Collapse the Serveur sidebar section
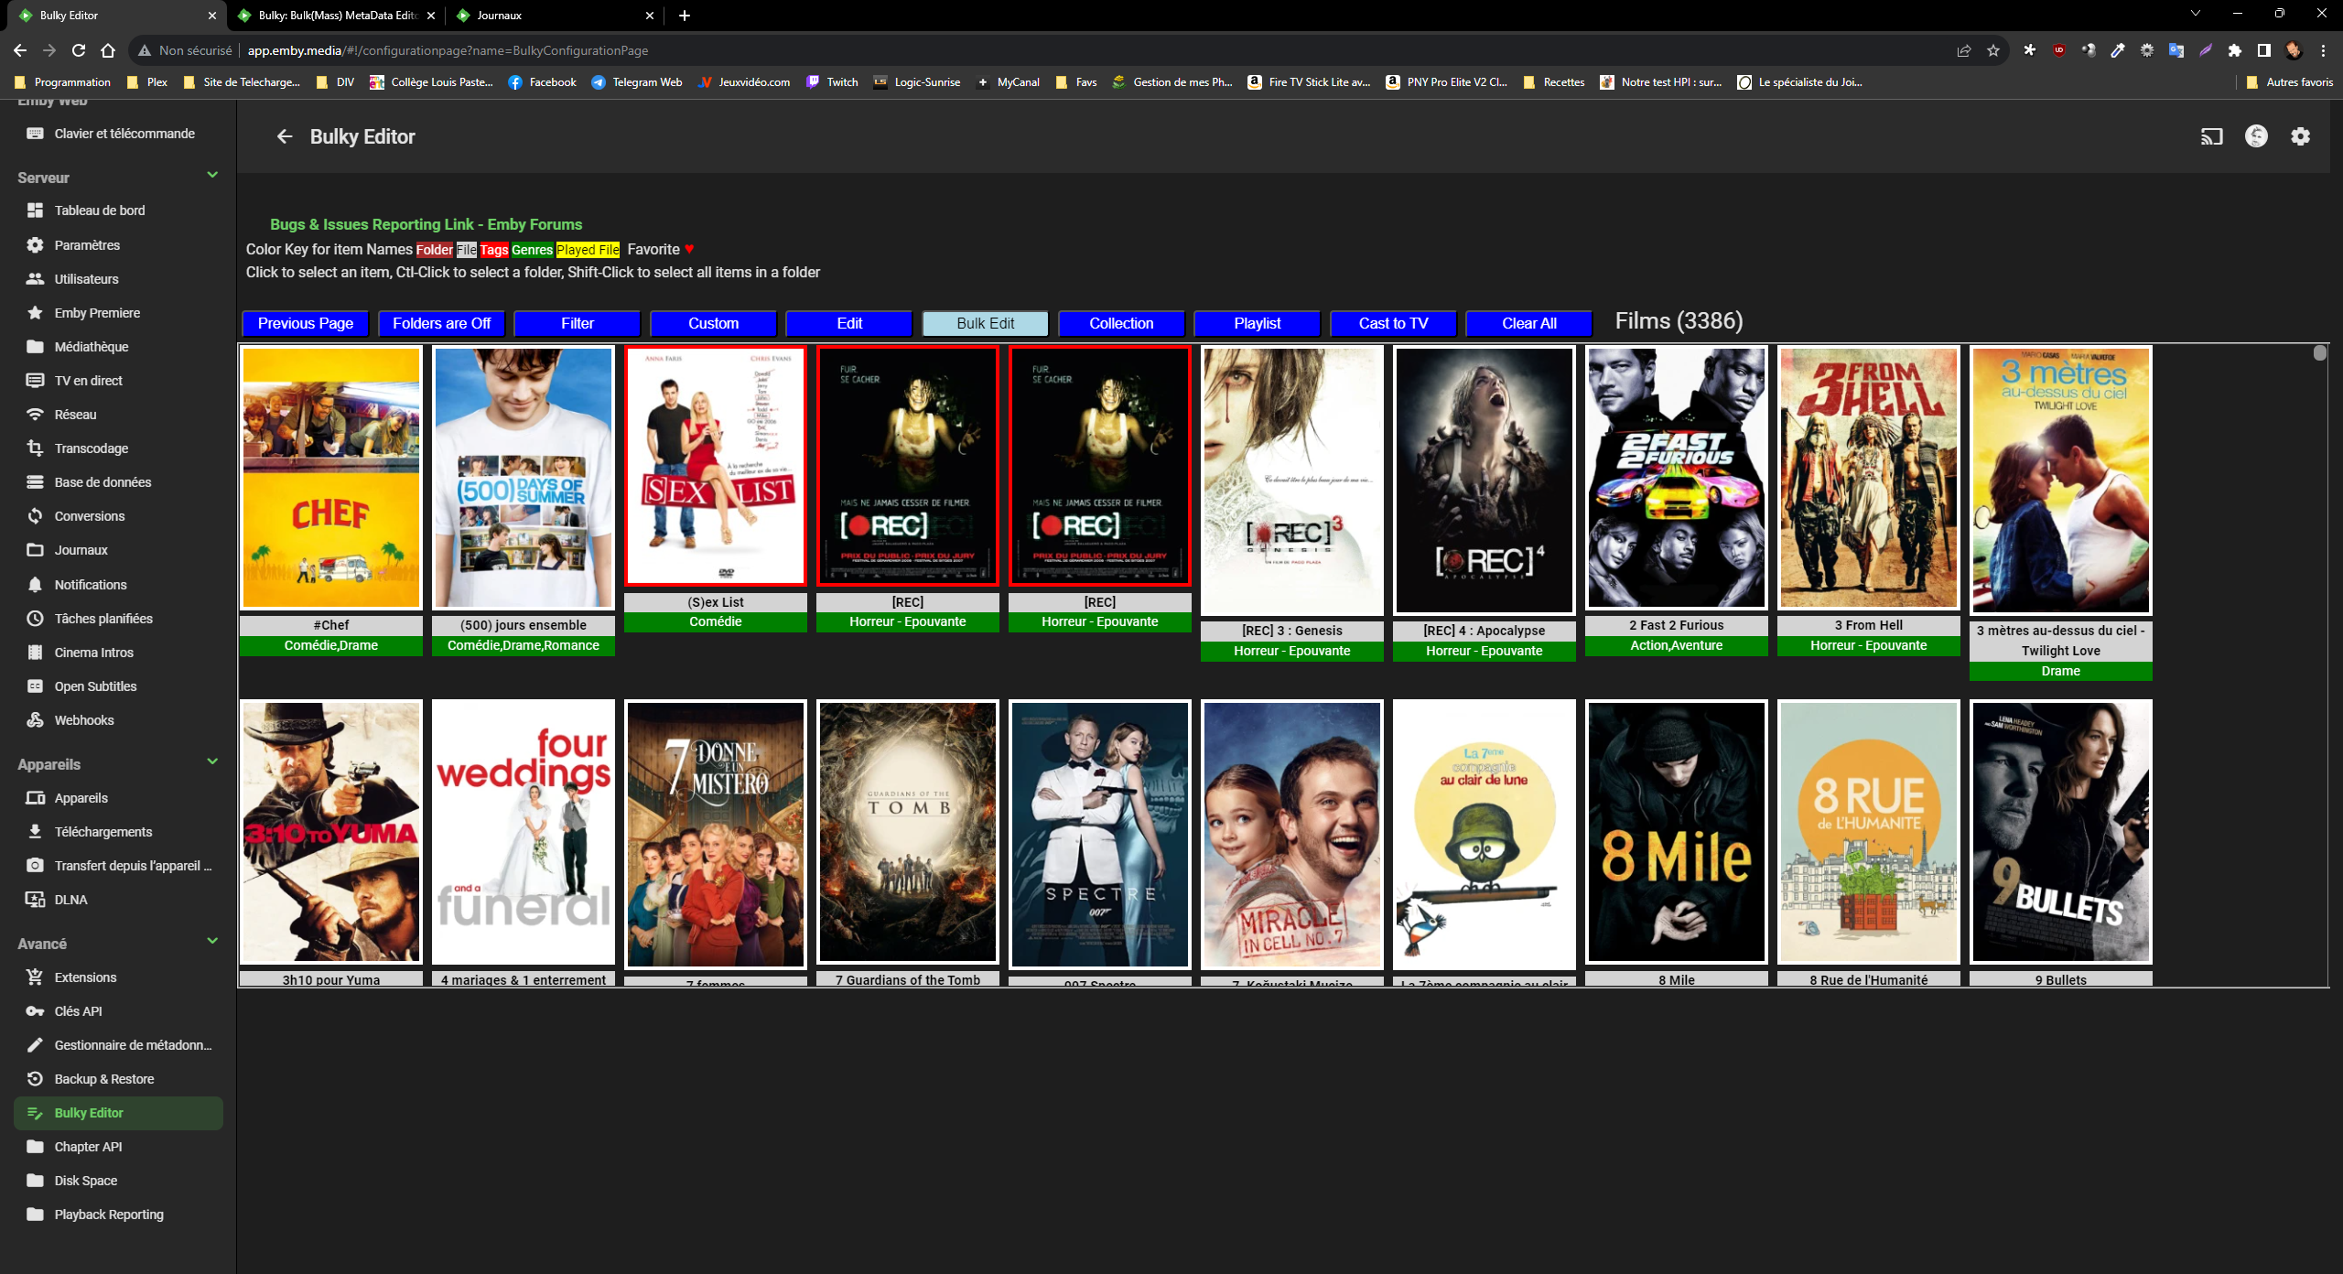Viewport: 2343px width, 1274px height. tap(212, 176)
